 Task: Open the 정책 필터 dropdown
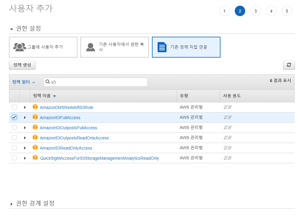point(24,82)
